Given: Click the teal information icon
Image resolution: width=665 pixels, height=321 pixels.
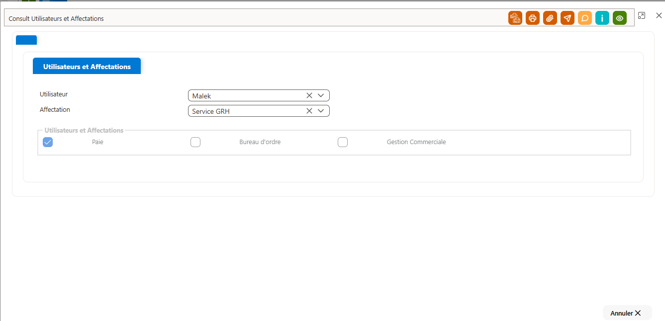Looking at the screenshot, I should point(602,18).
